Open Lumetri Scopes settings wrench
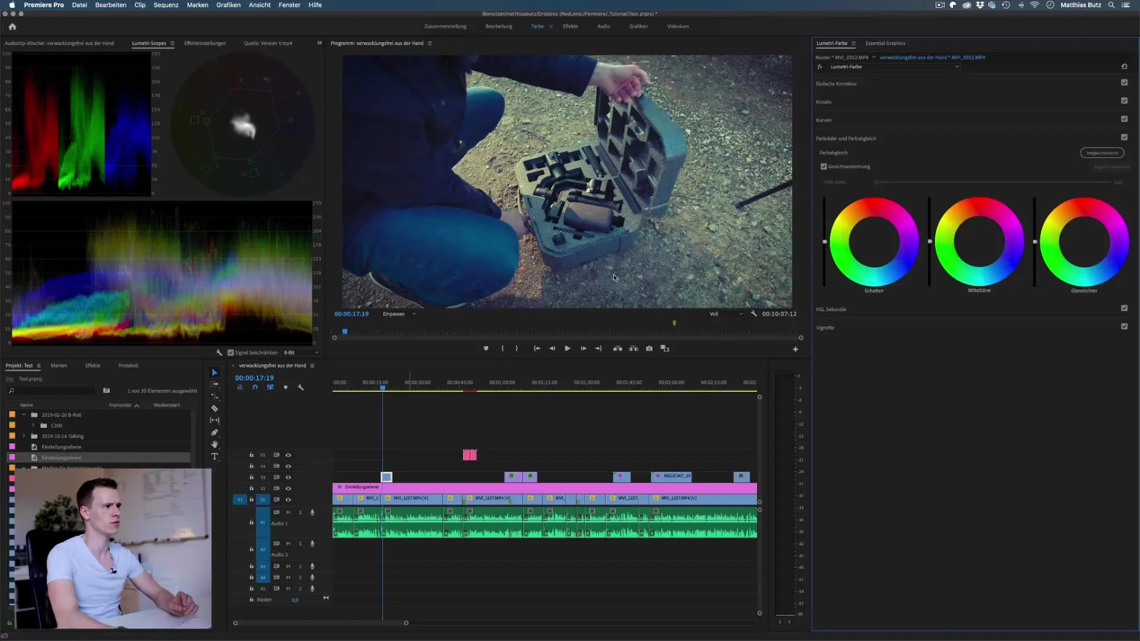 coord(219,353)
